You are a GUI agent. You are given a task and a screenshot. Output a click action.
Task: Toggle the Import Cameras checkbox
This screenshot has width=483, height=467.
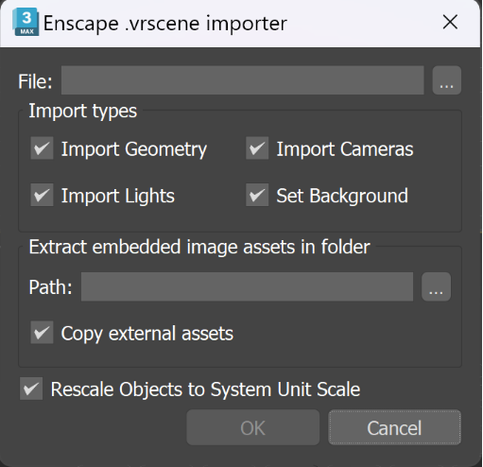coord(257,148)
